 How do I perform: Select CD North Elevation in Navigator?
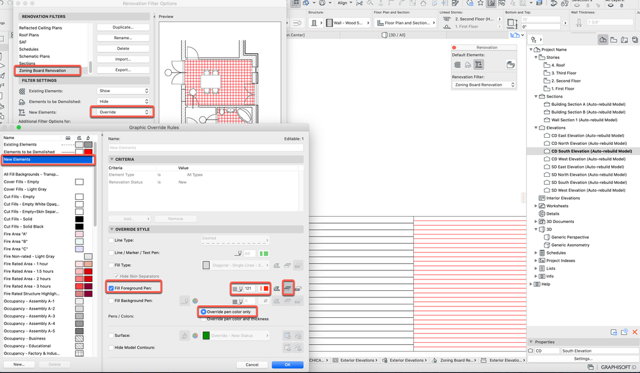[x=589, y=144]
